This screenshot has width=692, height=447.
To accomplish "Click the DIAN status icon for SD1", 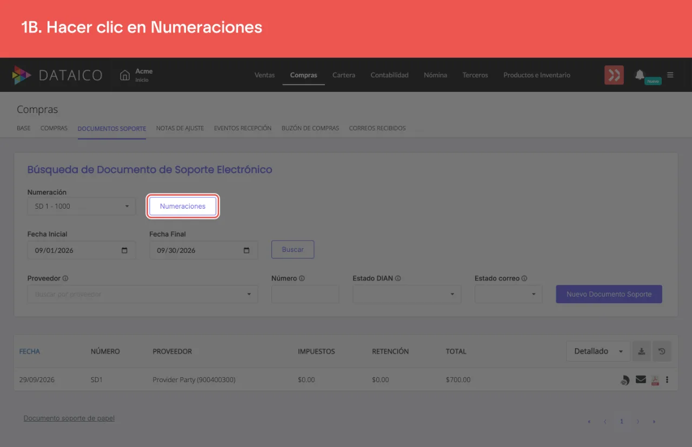I will [x=624, y=380].
